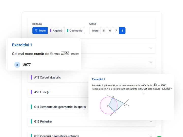Open Exercițiul 1 heading above a9bb question
The height and width of the screenshot is (137, 183).
[x=22, y=45]
